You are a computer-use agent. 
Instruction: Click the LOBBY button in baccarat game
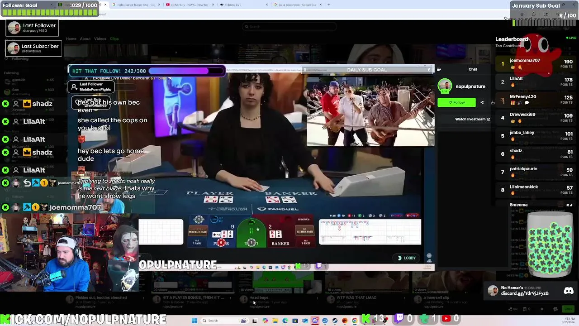tap(407, 258)
